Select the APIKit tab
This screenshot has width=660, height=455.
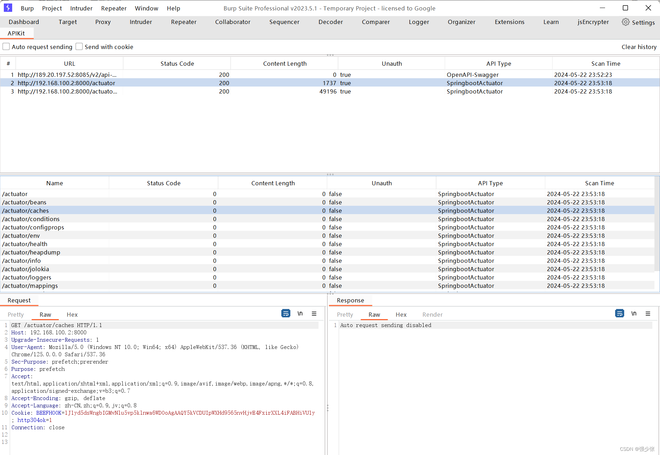(16, 33)
